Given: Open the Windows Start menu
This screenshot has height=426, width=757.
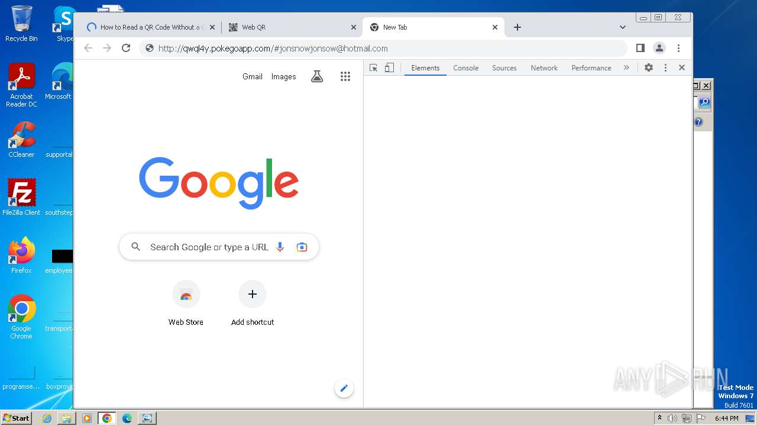Looking at the screenshot, I should tap(16, 418).
